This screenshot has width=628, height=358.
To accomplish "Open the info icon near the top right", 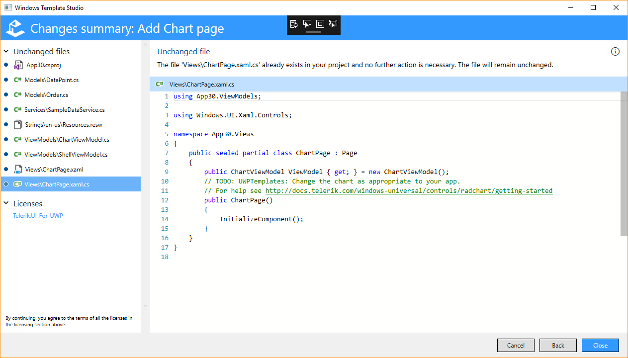I will (615, 51).
